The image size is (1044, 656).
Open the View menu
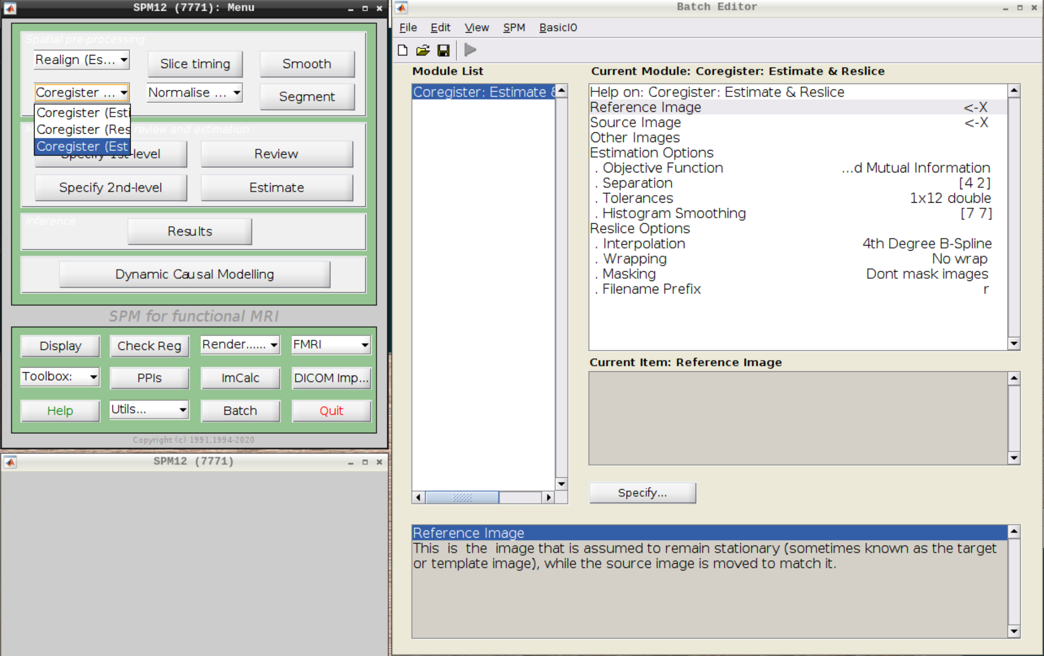476,27
